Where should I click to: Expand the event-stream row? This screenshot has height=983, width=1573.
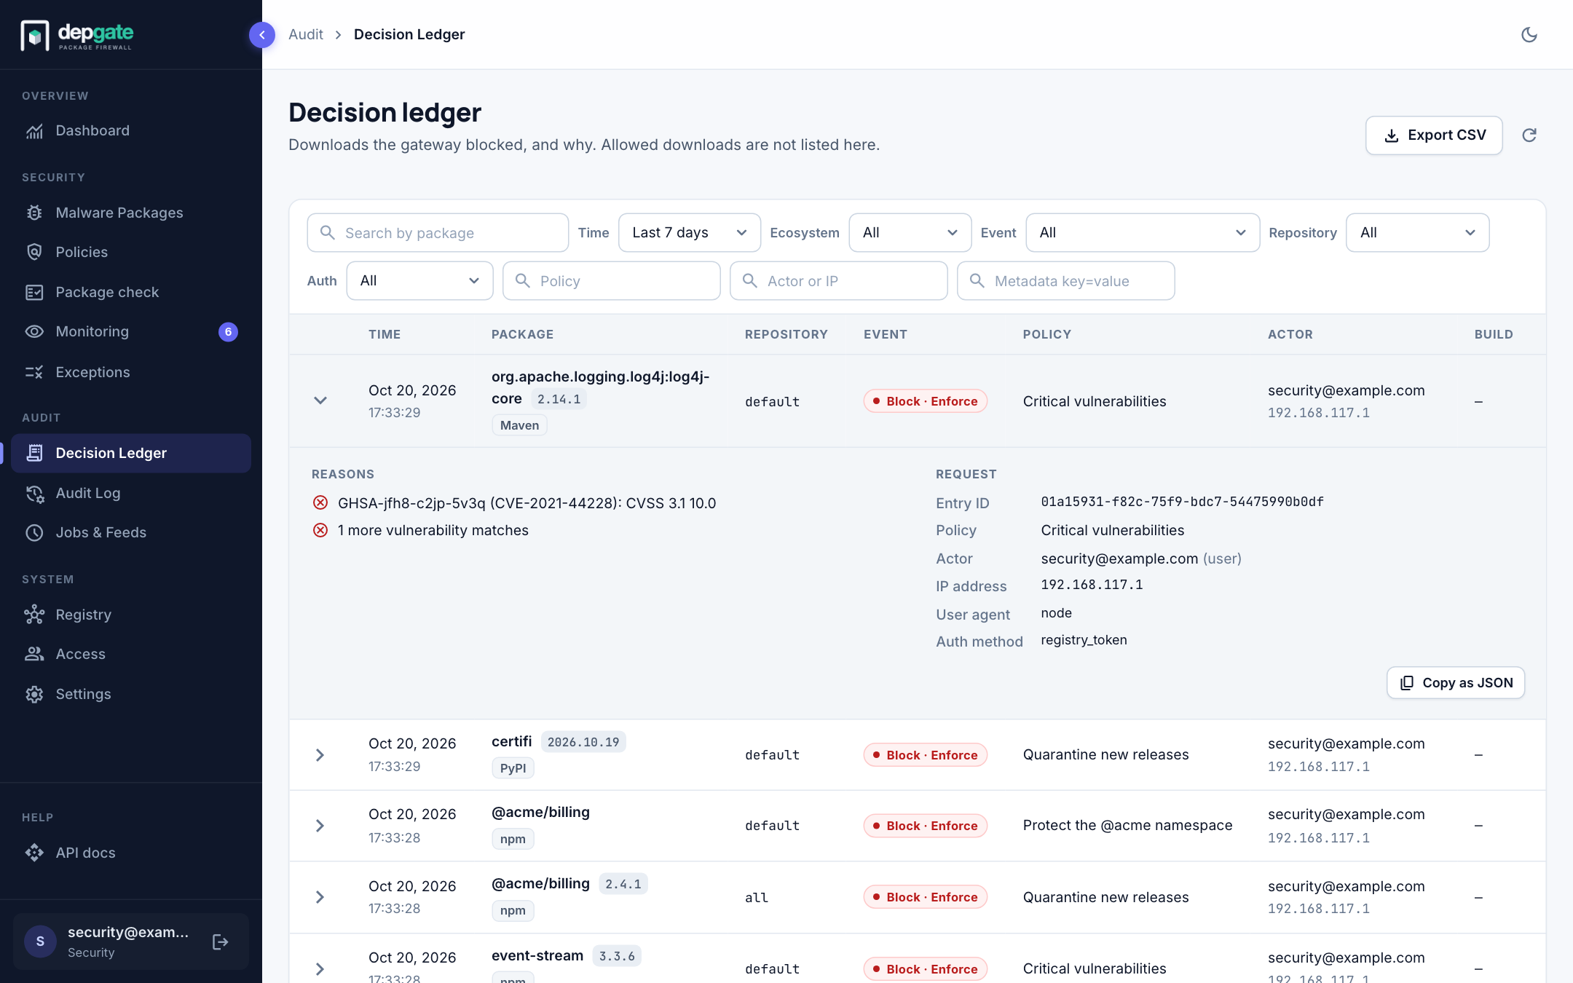[x=320, y=969]
